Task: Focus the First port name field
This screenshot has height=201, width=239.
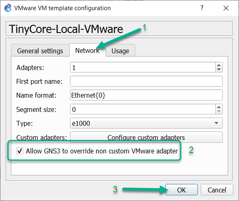Action: pos(146,81)
